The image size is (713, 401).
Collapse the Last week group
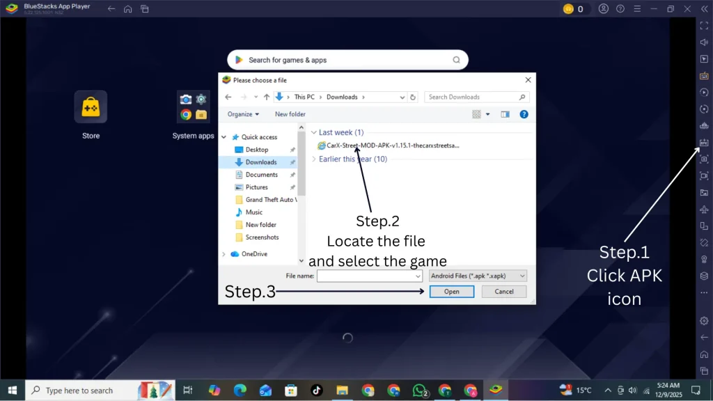(314, 132)
